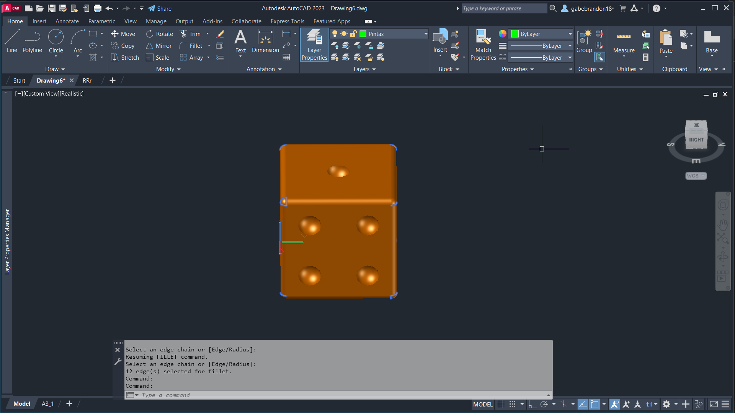
Task: Click the Mirror tool
Action: [x=158, y=46]
